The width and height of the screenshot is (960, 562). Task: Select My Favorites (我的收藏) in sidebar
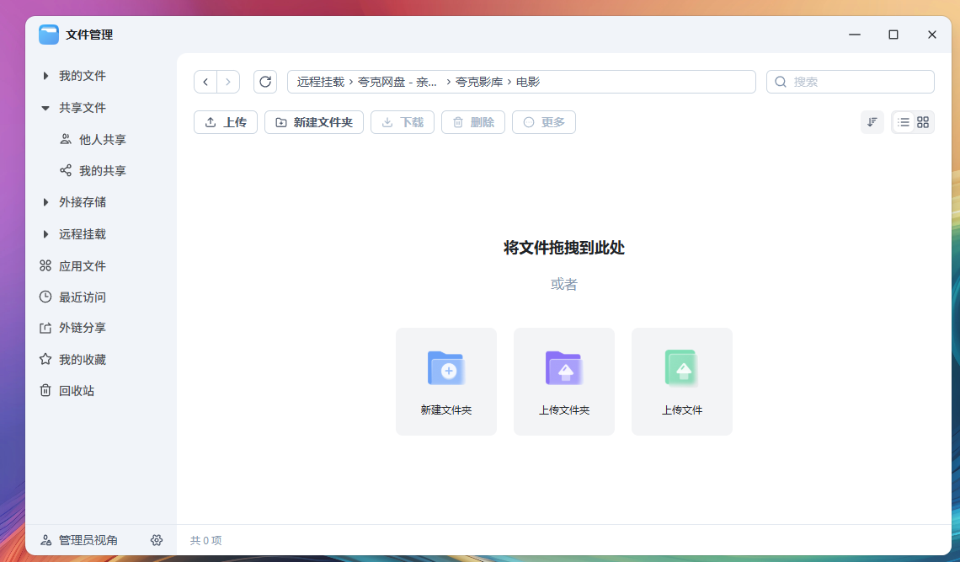[x=82, y=360]
